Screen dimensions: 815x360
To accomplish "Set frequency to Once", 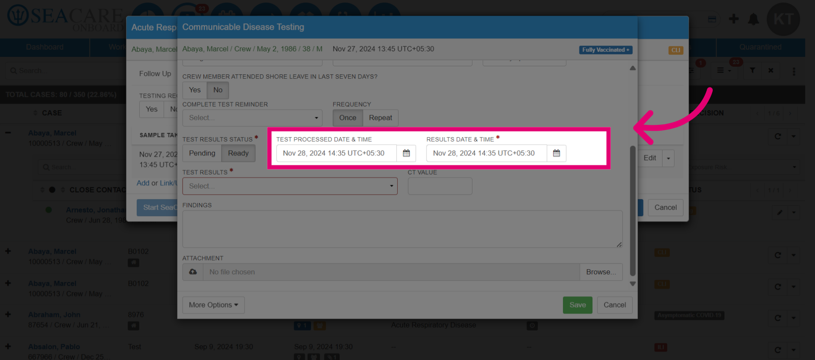I will point(348,118).
